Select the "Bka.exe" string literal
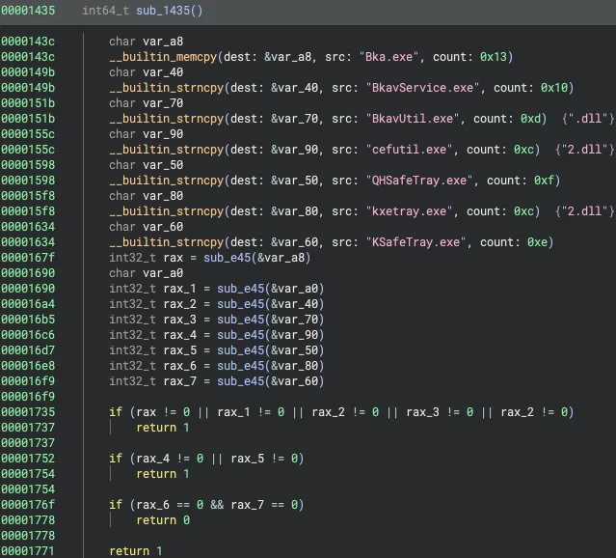This screenshot has height=558, width=616. [388, 57]
